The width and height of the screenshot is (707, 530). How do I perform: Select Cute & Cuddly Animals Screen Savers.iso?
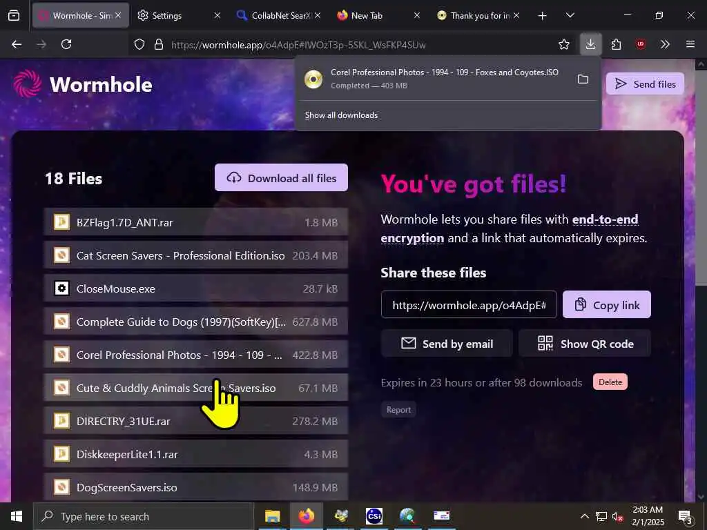pyautogui.click(x=195, y=388)
